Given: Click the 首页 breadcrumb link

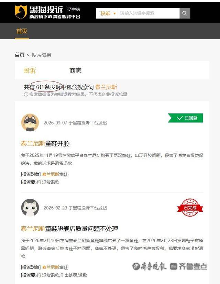Looking at the screenshot, I should pos(20,55).
